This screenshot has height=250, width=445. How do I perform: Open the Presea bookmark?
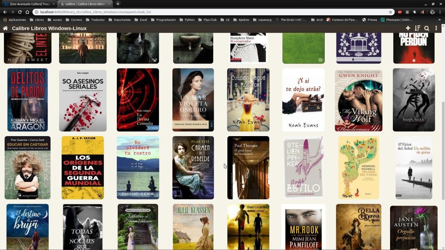point(370,20)
